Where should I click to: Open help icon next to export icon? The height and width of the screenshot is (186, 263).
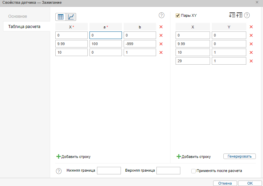click(x=247, y=15)
